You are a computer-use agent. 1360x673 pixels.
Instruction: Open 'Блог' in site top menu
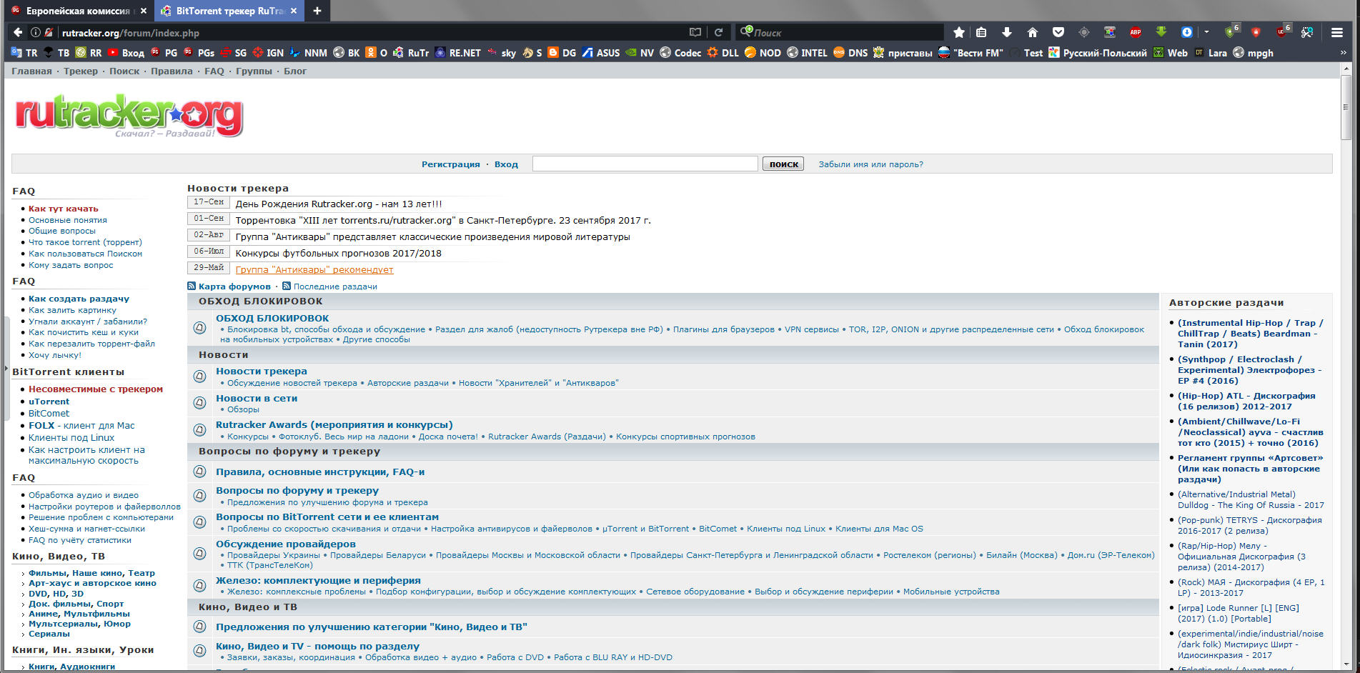click(x=295, y=71)
